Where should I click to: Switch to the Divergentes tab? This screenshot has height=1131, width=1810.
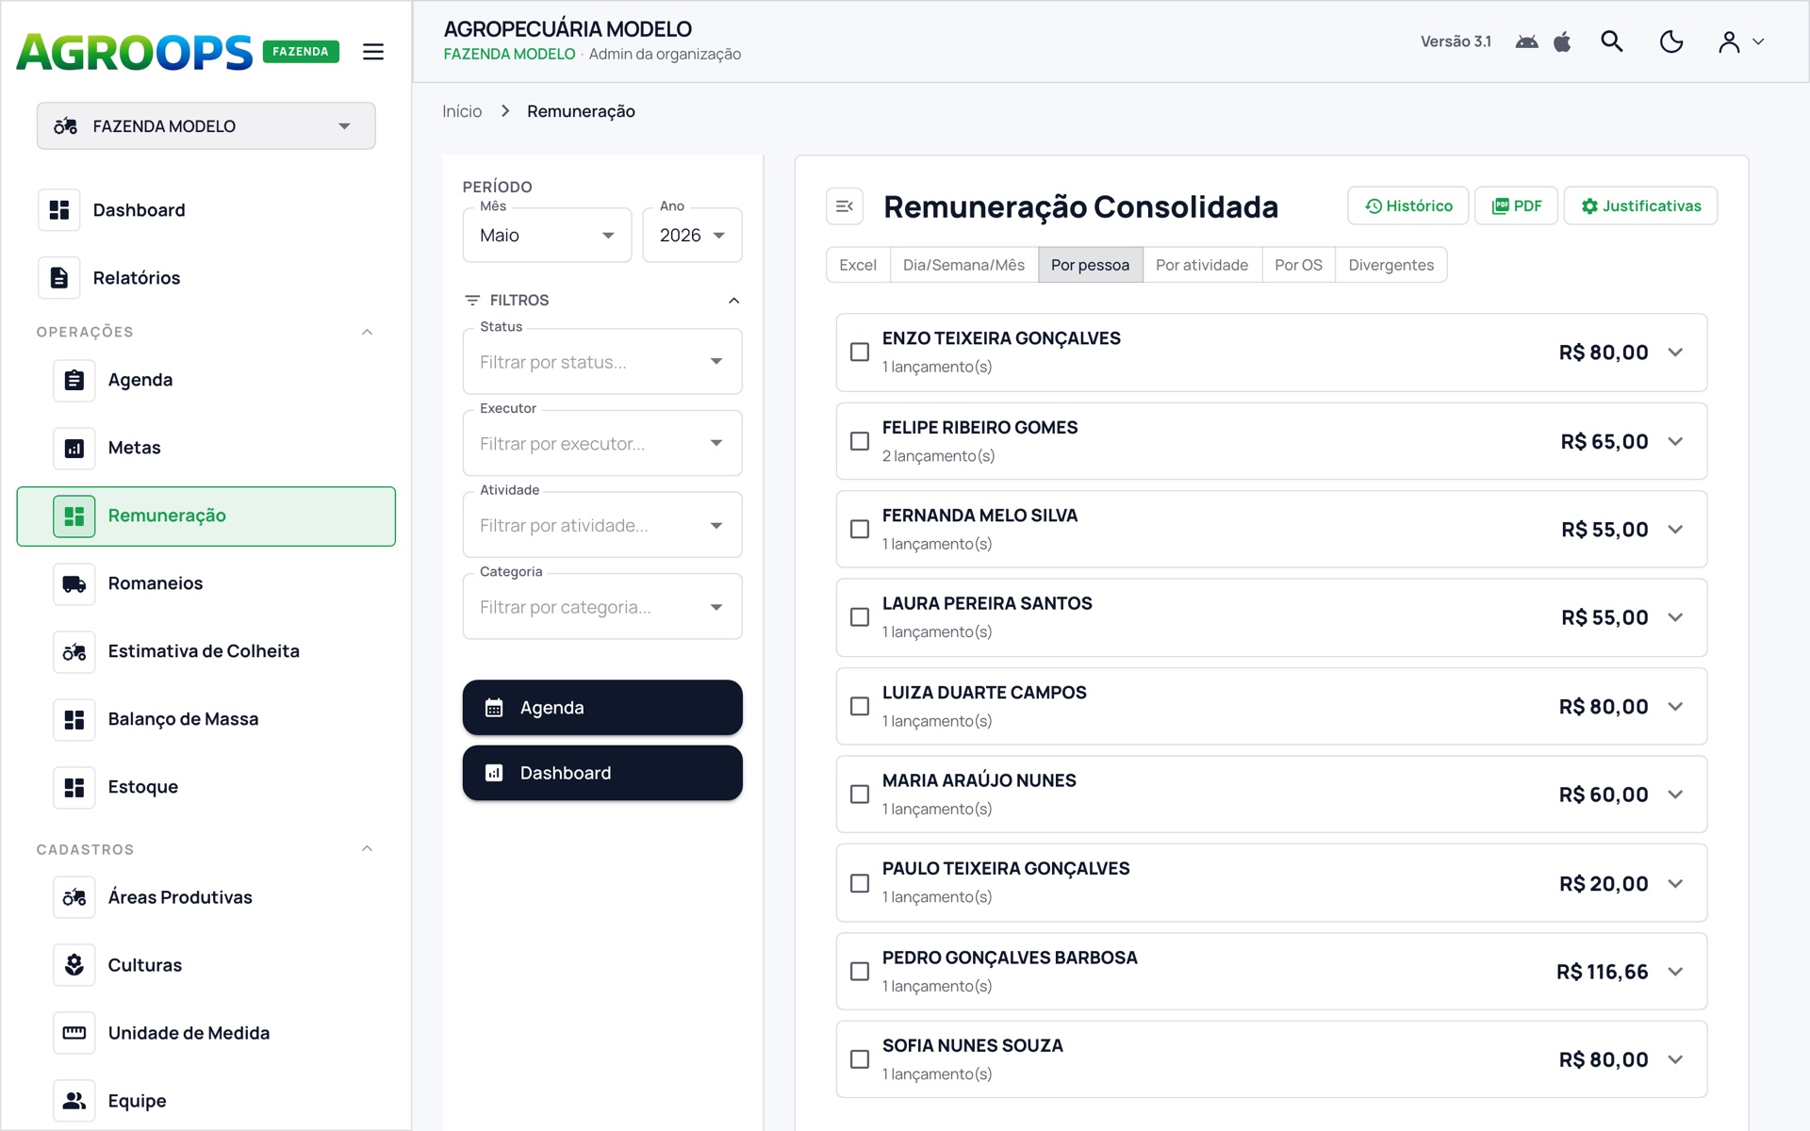point(1390,265)
